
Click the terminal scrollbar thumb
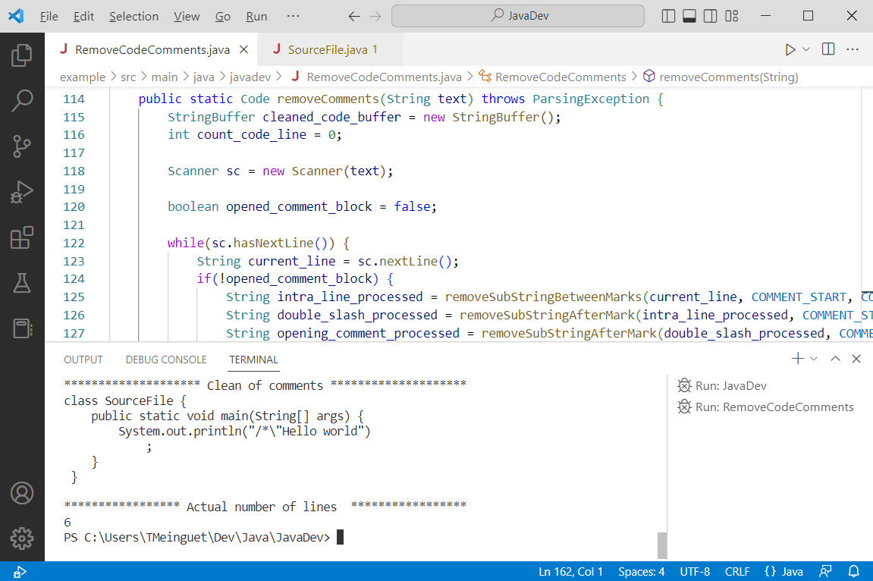662,545
